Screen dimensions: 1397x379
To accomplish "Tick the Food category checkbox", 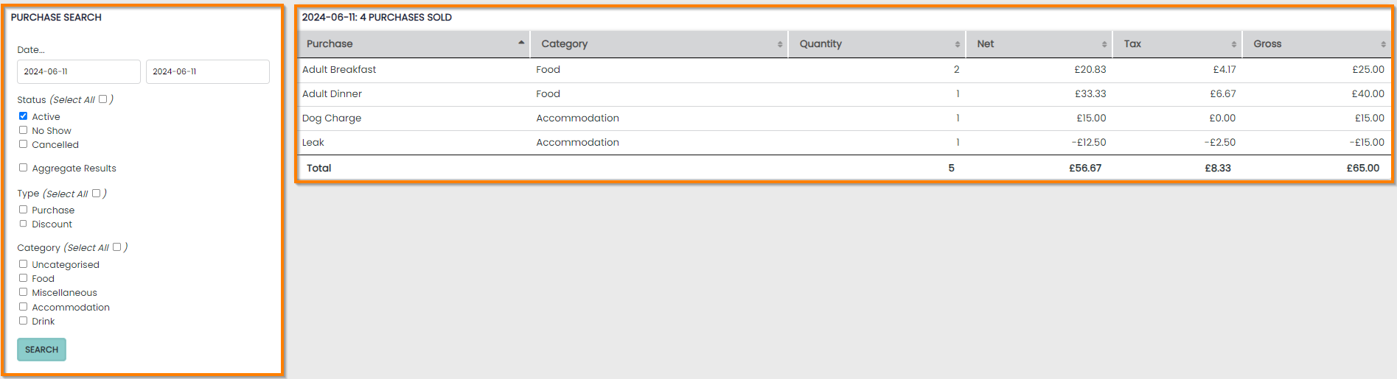I will (24, 278).
